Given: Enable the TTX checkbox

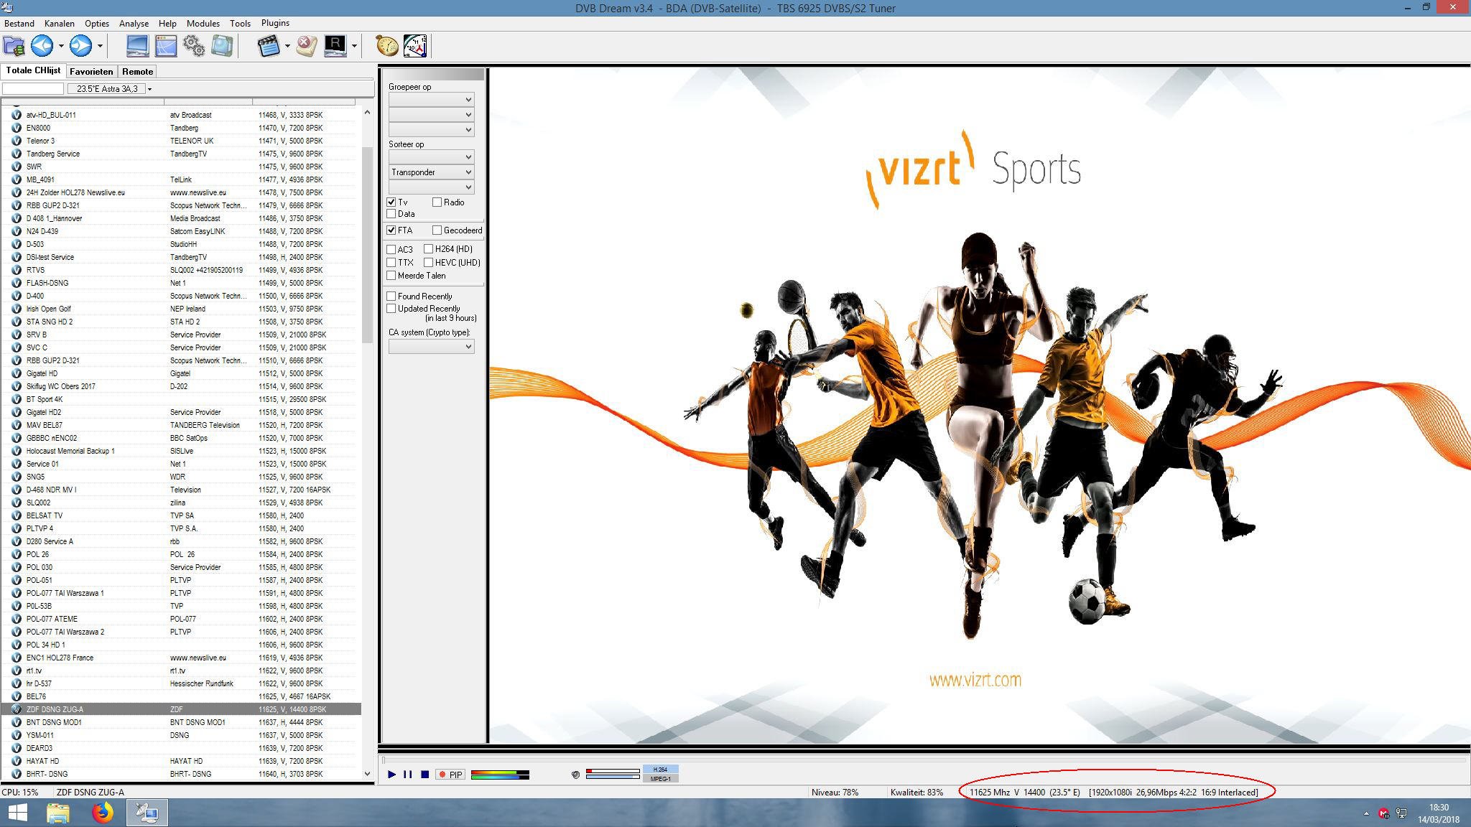Looking at the screenshot, I should [391, 263].
